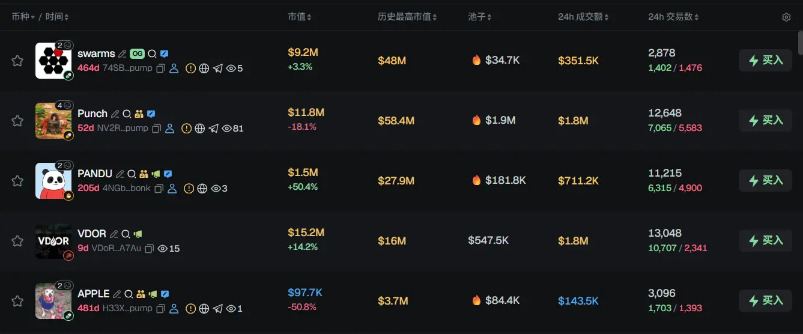The width and height of the screenshot is (803, 334).
Task: Sort the list by 市值 column
Action: pyautogui.click(x=299, y=17)
